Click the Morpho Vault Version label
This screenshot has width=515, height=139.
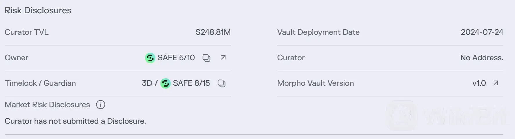point(315,83)
